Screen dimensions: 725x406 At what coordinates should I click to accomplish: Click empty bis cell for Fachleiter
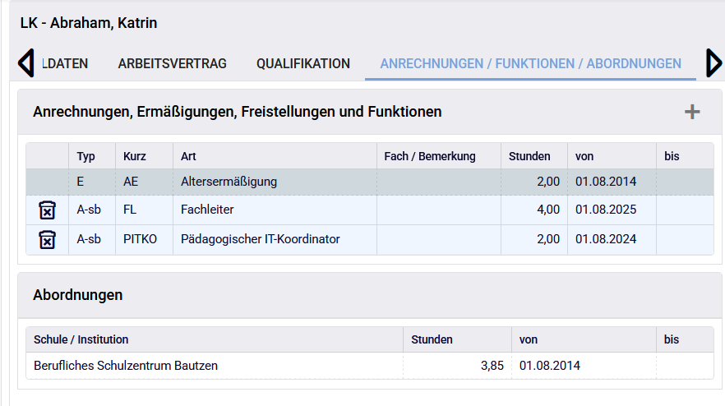pyautogui.click(x=684, y=210)
